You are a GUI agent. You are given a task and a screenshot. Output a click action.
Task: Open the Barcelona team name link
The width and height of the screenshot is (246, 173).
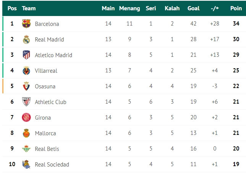(47, 24)
